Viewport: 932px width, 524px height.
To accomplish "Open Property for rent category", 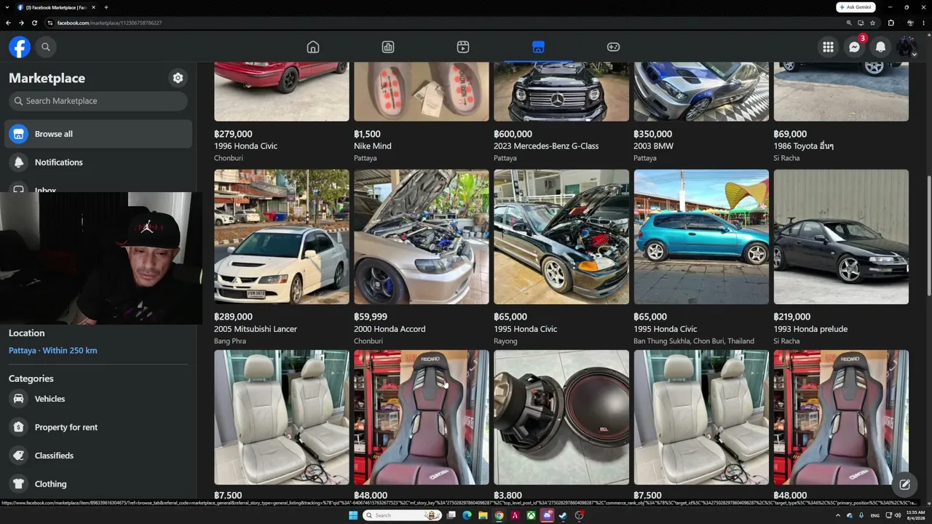I will click(98, 427).
